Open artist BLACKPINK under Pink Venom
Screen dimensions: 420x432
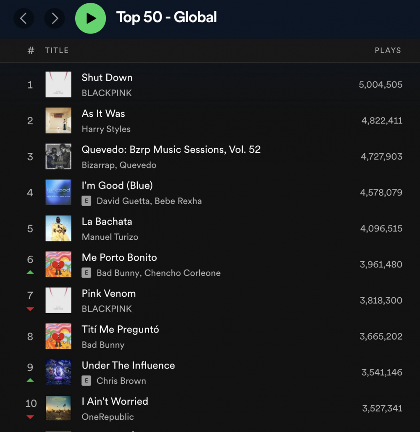(x=107, y=309)
